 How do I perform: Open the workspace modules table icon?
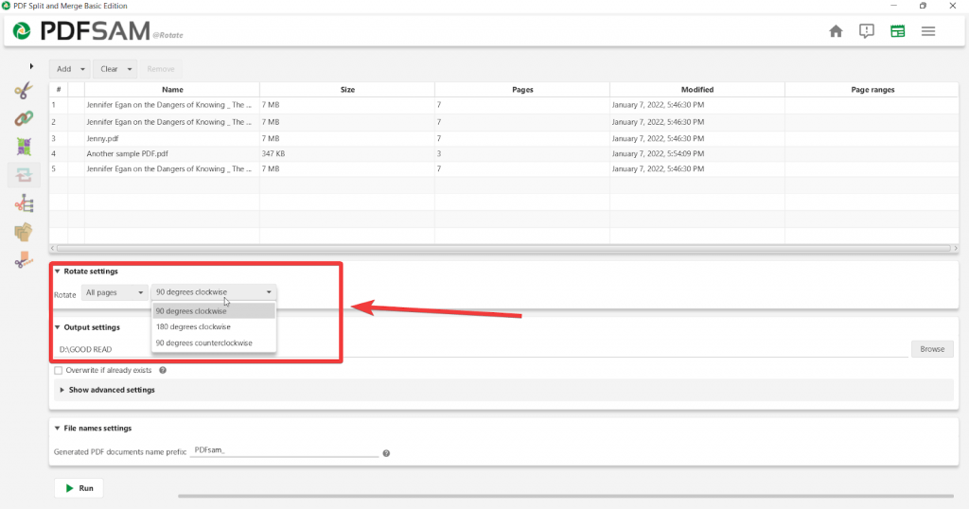coord(897,31)
